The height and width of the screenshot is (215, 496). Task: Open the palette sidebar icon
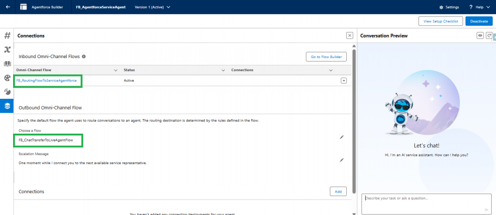coord(7,78)
